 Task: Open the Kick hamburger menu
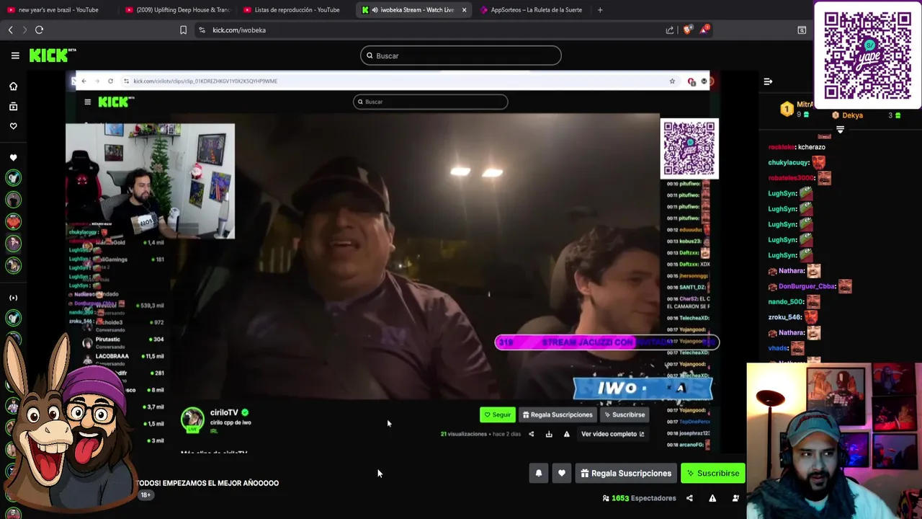coord(15,56)
